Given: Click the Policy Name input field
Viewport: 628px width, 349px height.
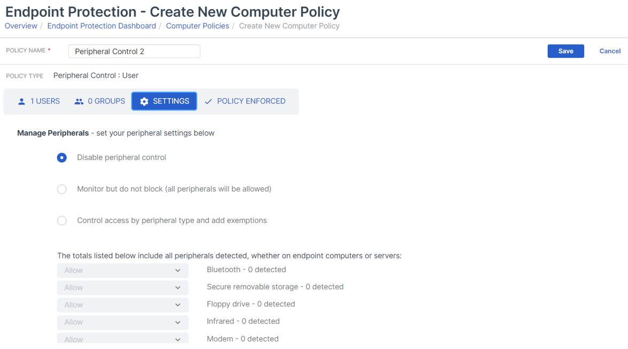Looking at the screenshot, I should tap(134, 51).
